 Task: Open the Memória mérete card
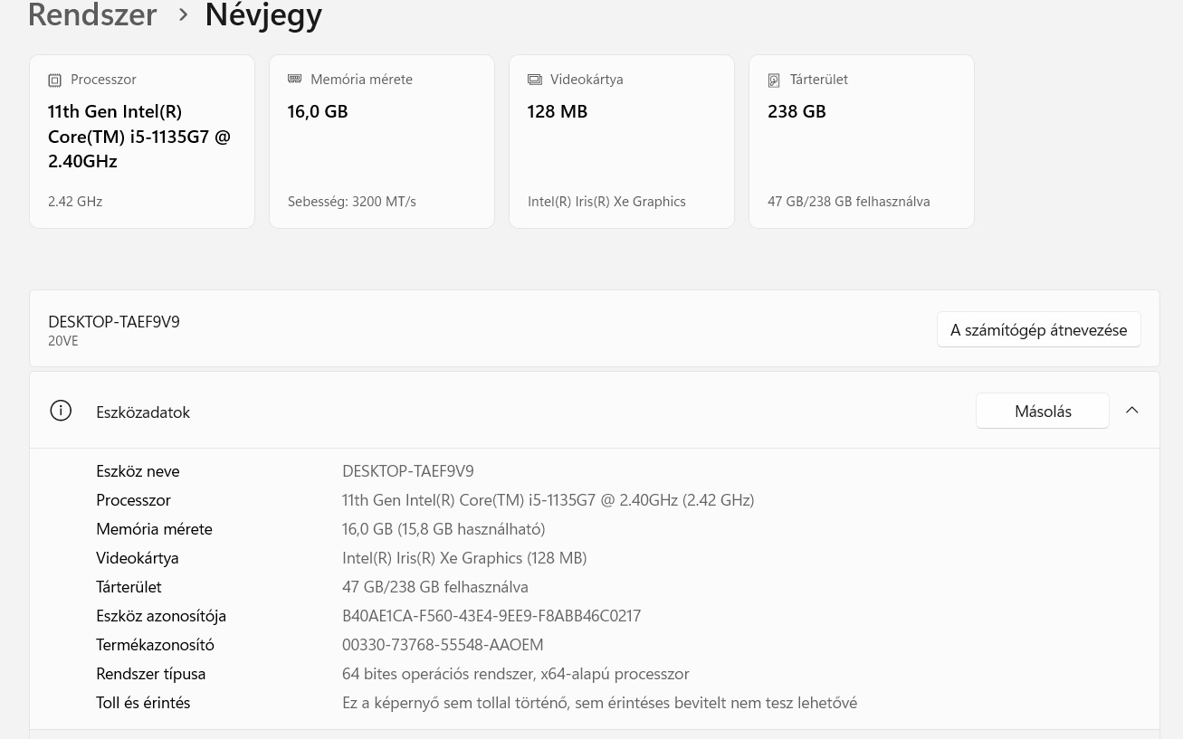[x=382, y=141]
